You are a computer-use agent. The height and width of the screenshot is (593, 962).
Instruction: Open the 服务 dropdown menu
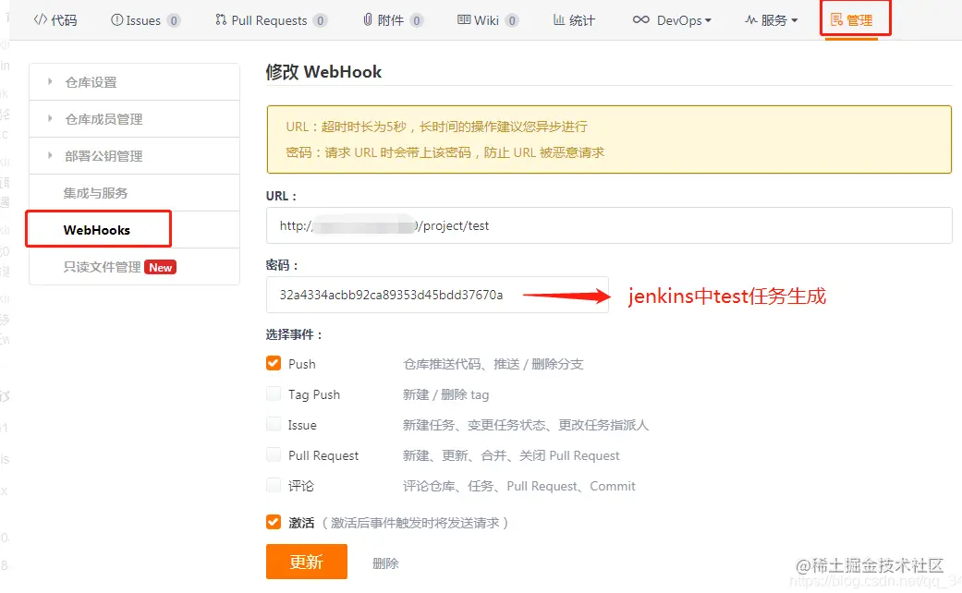pos(772,20)
